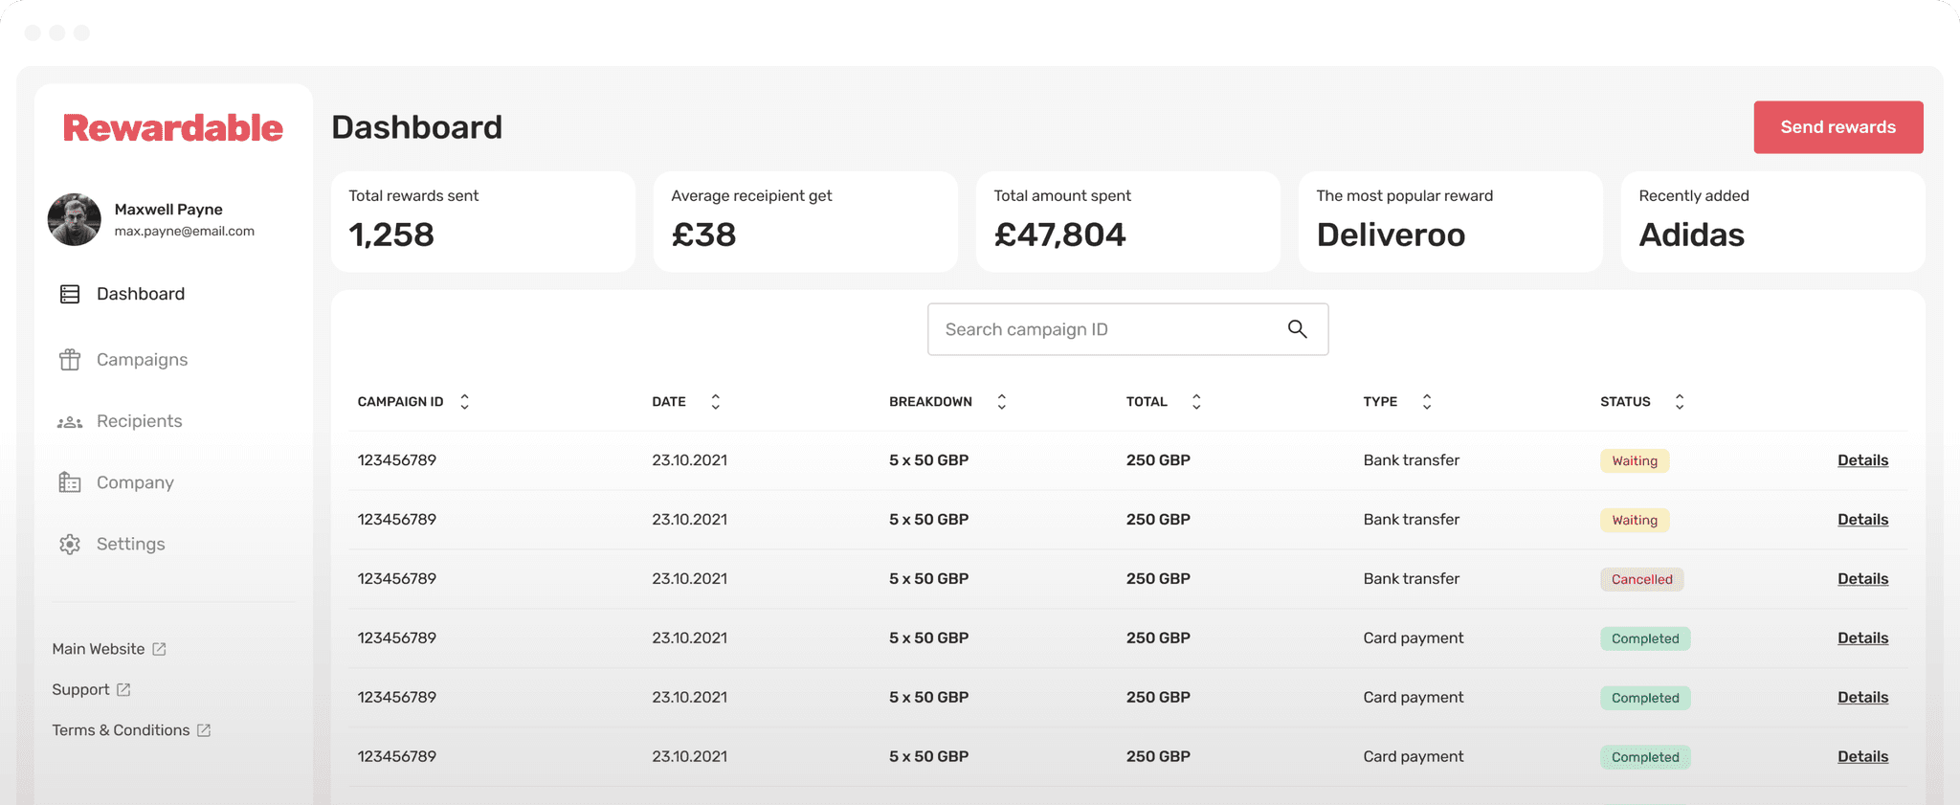1960x805 pixels.
Task: Click Maxwell Payne user name
Action: 168,210
